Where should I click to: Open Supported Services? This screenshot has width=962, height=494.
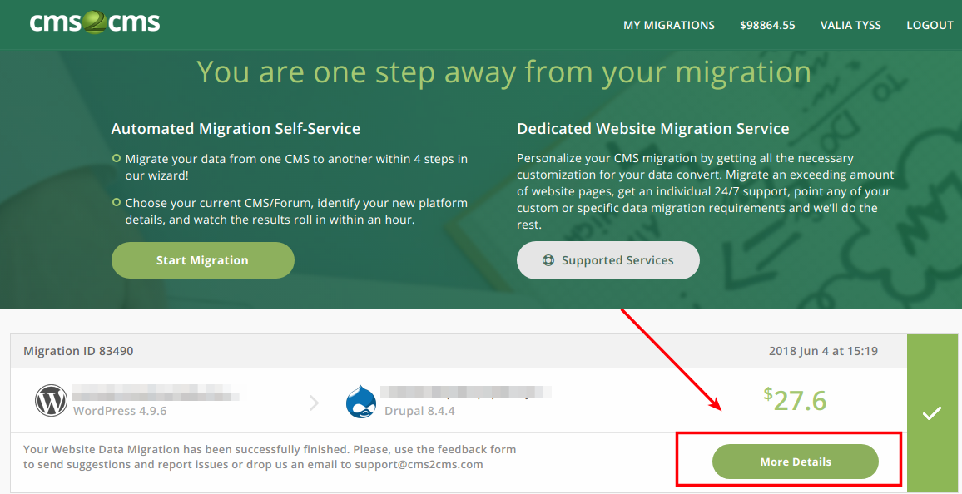pyautogui.click(x=608, y=260)
